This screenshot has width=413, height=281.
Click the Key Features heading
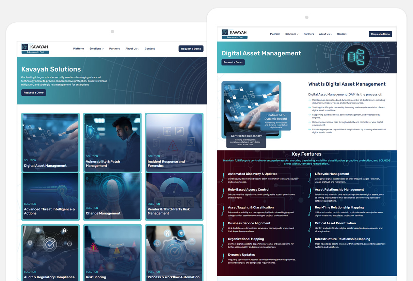(x=306, y=154)
